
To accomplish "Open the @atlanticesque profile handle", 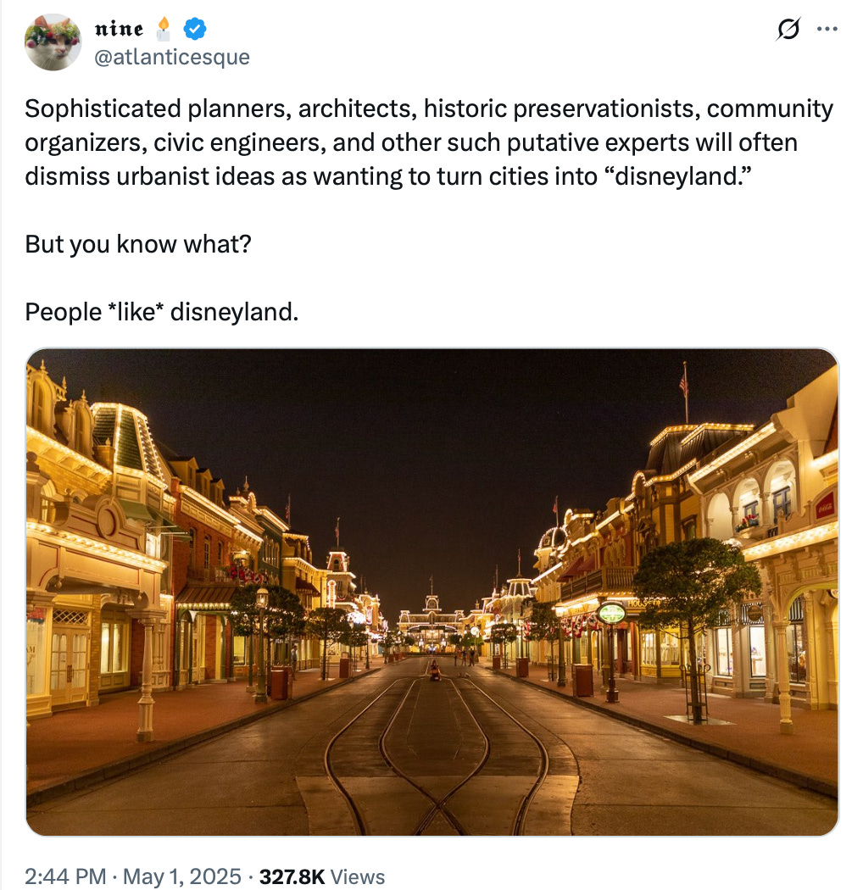I will [x=171, y=57].
